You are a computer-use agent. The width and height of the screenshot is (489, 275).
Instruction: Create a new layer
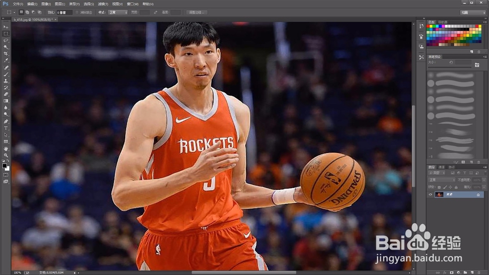click(472, 273)
